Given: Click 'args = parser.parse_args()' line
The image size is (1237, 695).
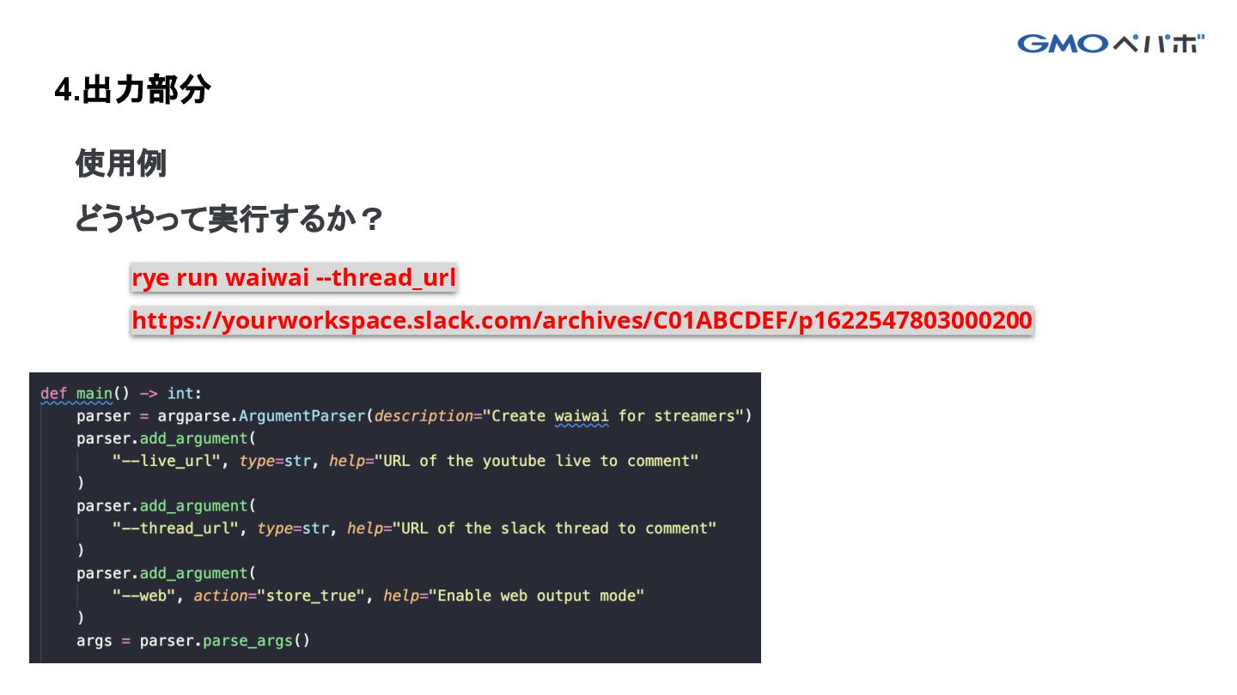Looking at the screenshot, I should click(x=193, y=641).
